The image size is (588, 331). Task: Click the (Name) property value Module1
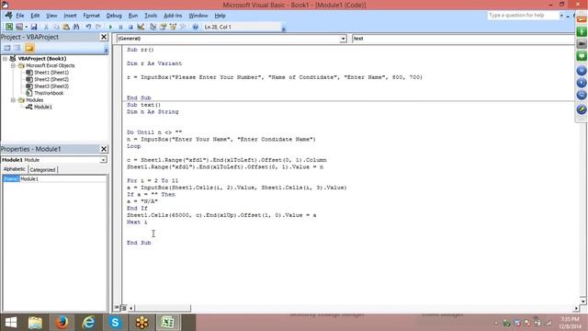pos(62,179)
